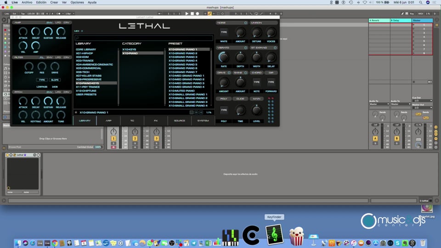Screen dimensions: 441x248
Task: Select XD3-TRANCE in the Library list
Action: point(85,61)
